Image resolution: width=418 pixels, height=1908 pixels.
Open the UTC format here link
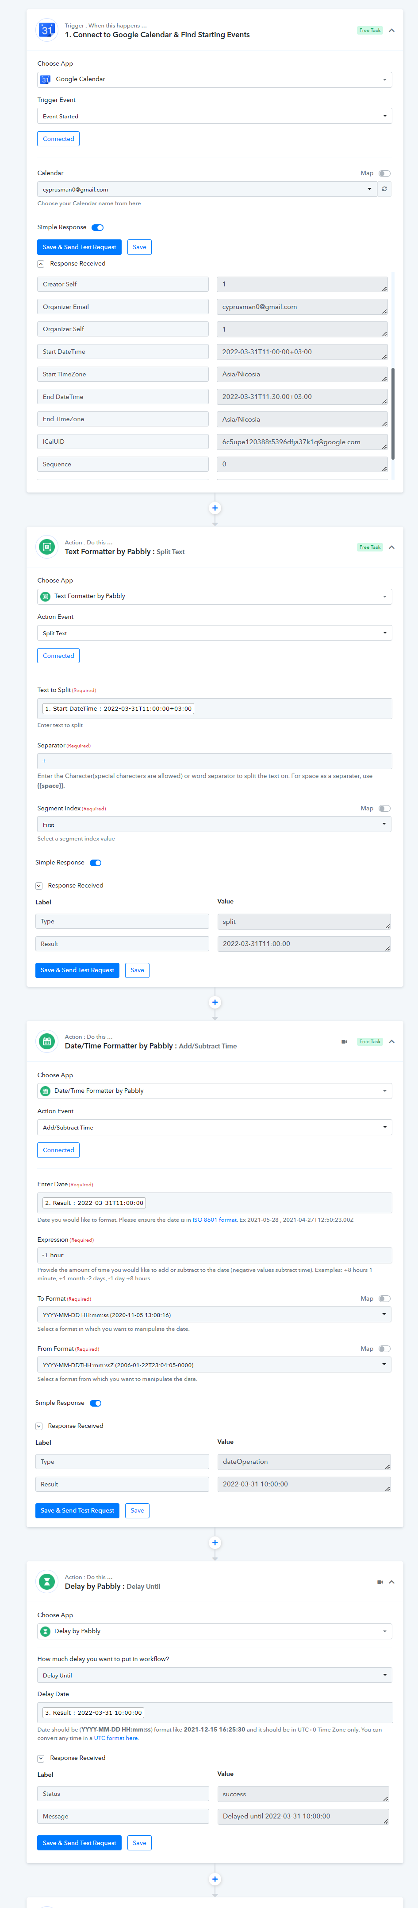pos(116,1738)
